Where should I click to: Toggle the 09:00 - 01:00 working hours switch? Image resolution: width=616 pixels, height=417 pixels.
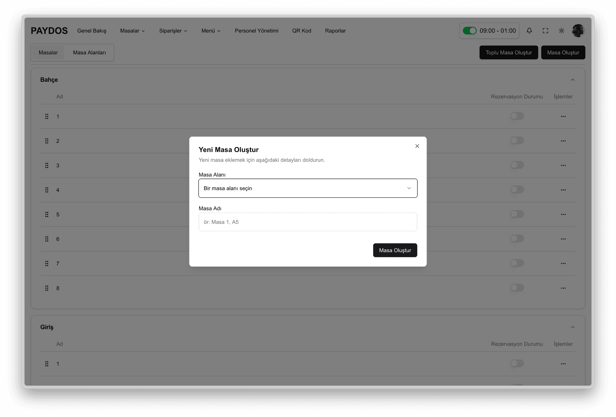pyautogui.click(x=469, y=31)
